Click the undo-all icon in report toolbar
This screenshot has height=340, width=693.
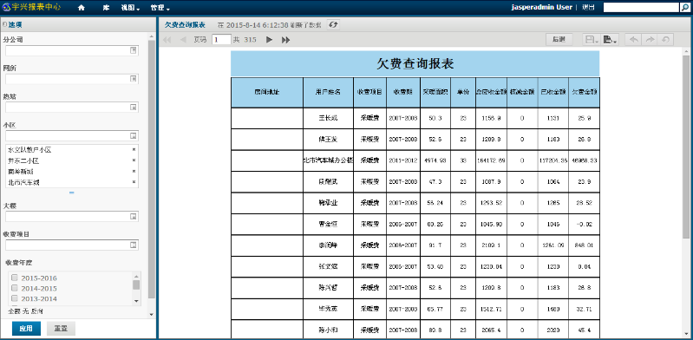point(665,40)
